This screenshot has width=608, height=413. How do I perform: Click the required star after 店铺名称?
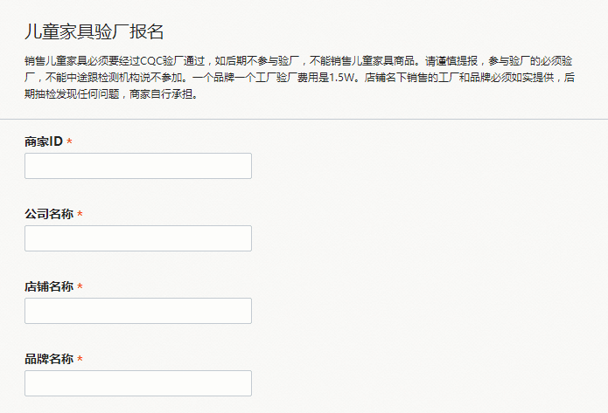(x=80, y=287)
